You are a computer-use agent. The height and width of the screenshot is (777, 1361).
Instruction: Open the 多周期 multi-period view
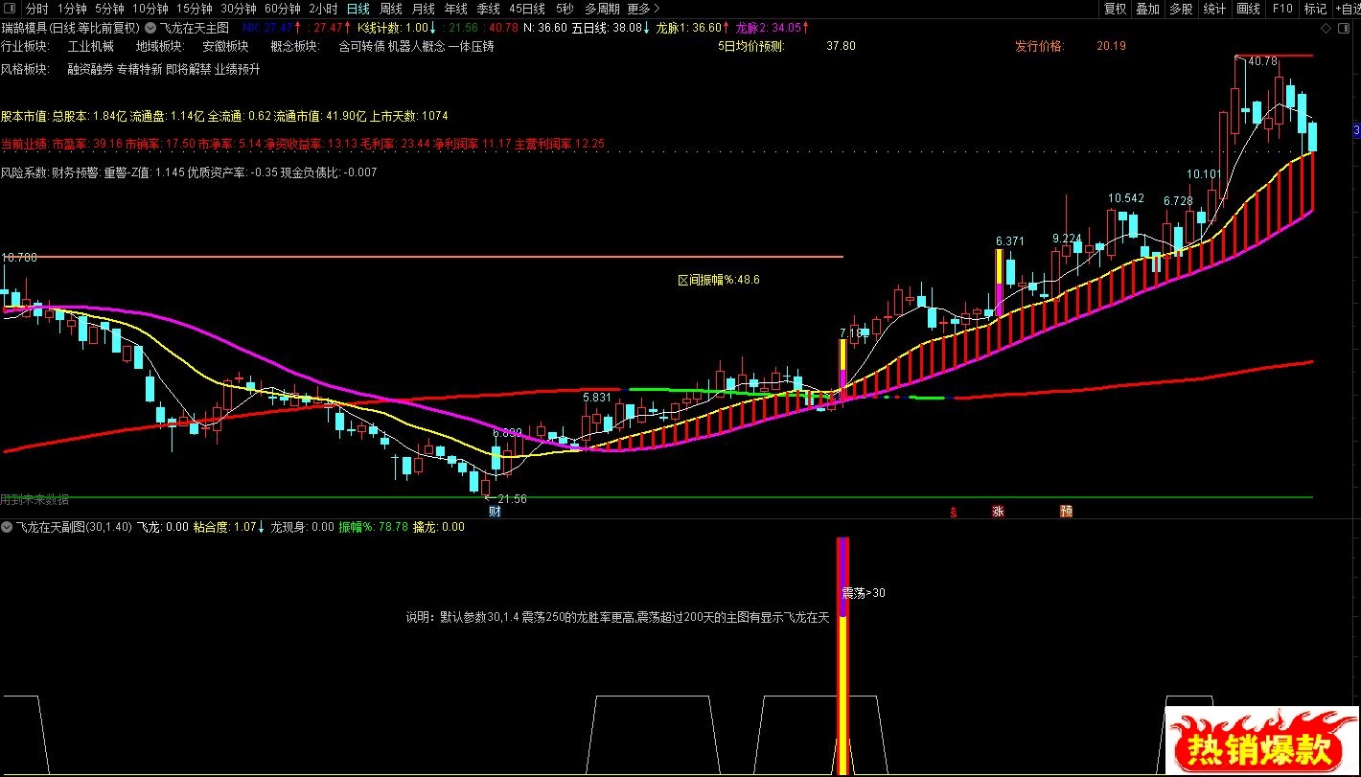(x=603, y=9)
